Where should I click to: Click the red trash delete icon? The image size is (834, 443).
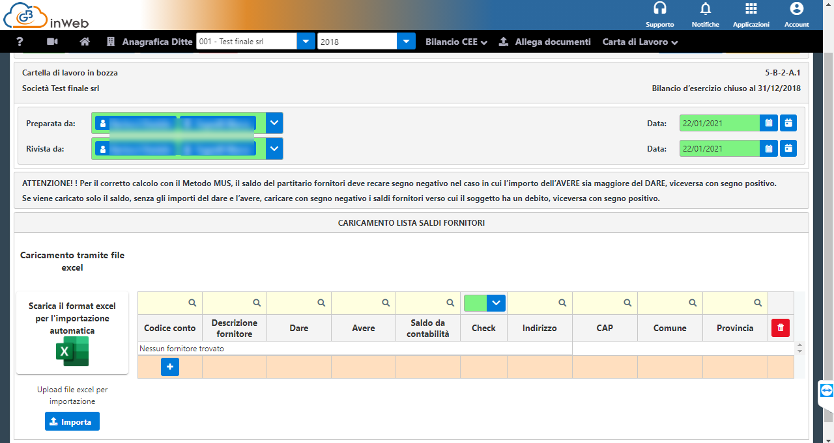coord(780,328)
